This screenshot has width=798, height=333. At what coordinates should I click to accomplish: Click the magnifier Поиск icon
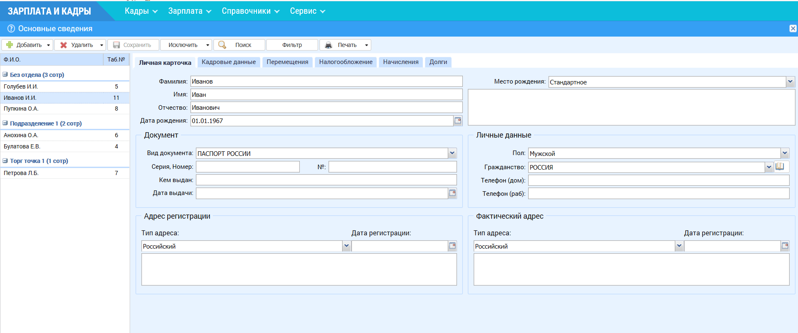(x=222, y=45)
